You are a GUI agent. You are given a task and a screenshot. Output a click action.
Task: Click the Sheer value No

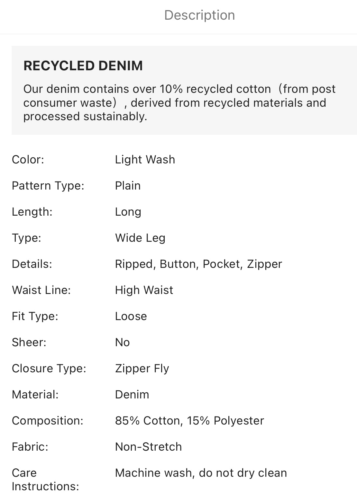pyautogui.click(x=122, y=342)
